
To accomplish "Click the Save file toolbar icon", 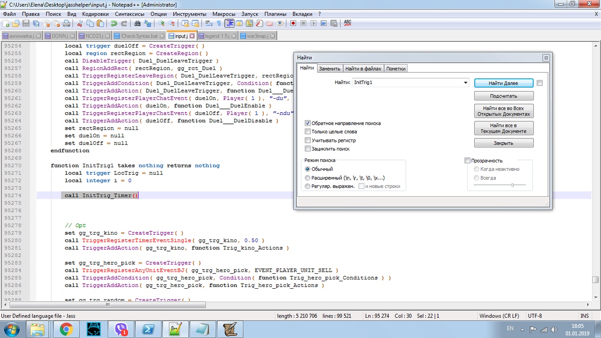I will click(x=26, y=23).
